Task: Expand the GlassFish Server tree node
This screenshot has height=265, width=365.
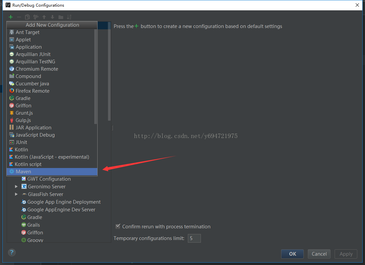Action: click(16, 194)
